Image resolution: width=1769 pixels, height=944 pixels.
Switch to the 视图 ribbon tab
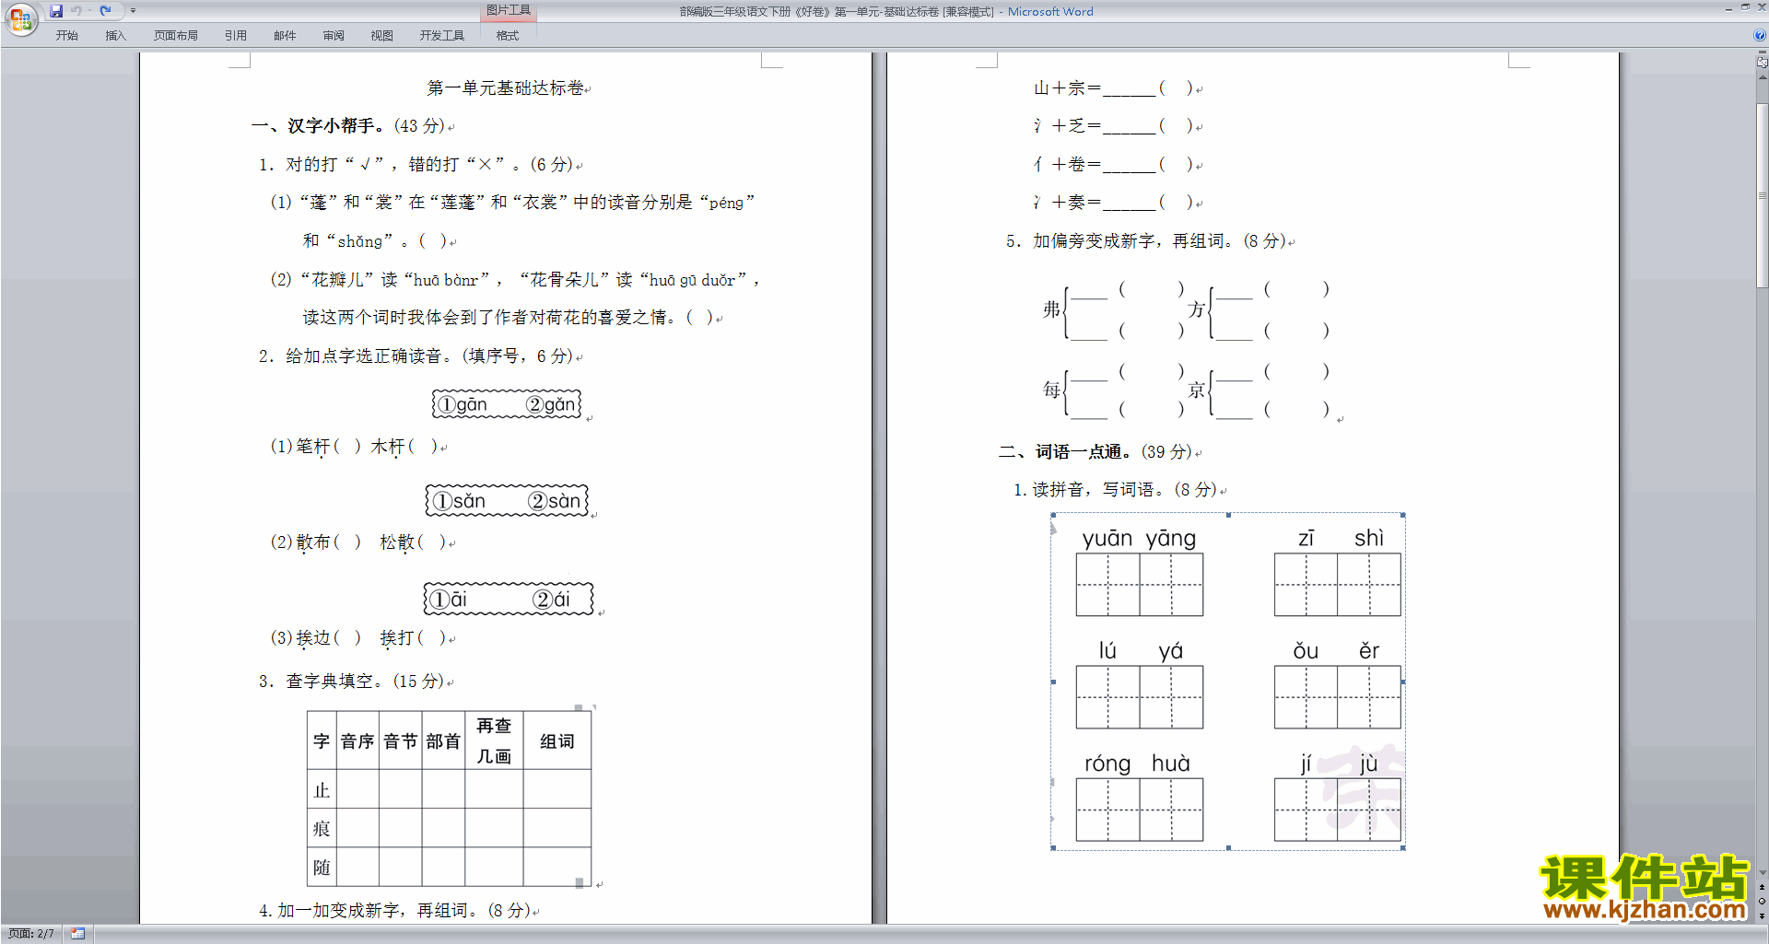pyautogui.click(x=381, y=36)
